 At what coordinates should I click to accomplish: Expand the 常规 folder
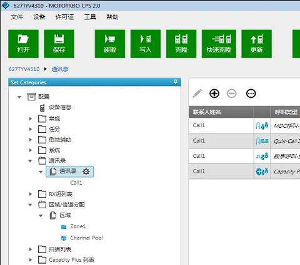(31, 118)
